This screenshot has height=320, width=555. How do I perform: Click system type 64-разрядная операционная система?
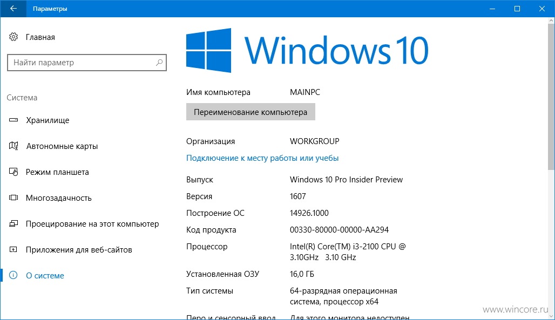(343, 296)
